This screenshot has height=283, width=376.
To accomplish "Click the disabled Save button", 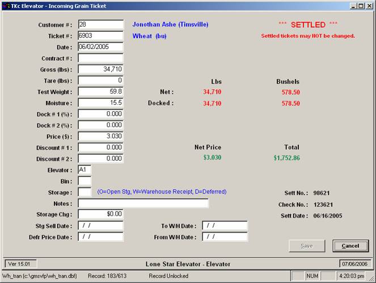I will pos(307,246).
